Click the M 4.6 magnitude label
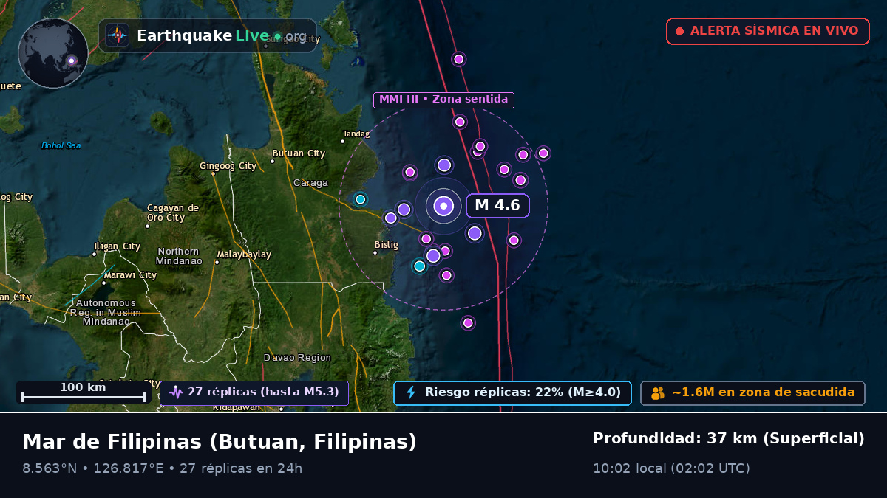Viewport: 887px width, 498px height. [497, 205]
